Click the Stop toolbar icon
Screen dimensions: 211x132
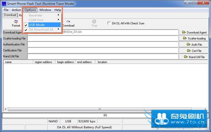coord(94,21)
